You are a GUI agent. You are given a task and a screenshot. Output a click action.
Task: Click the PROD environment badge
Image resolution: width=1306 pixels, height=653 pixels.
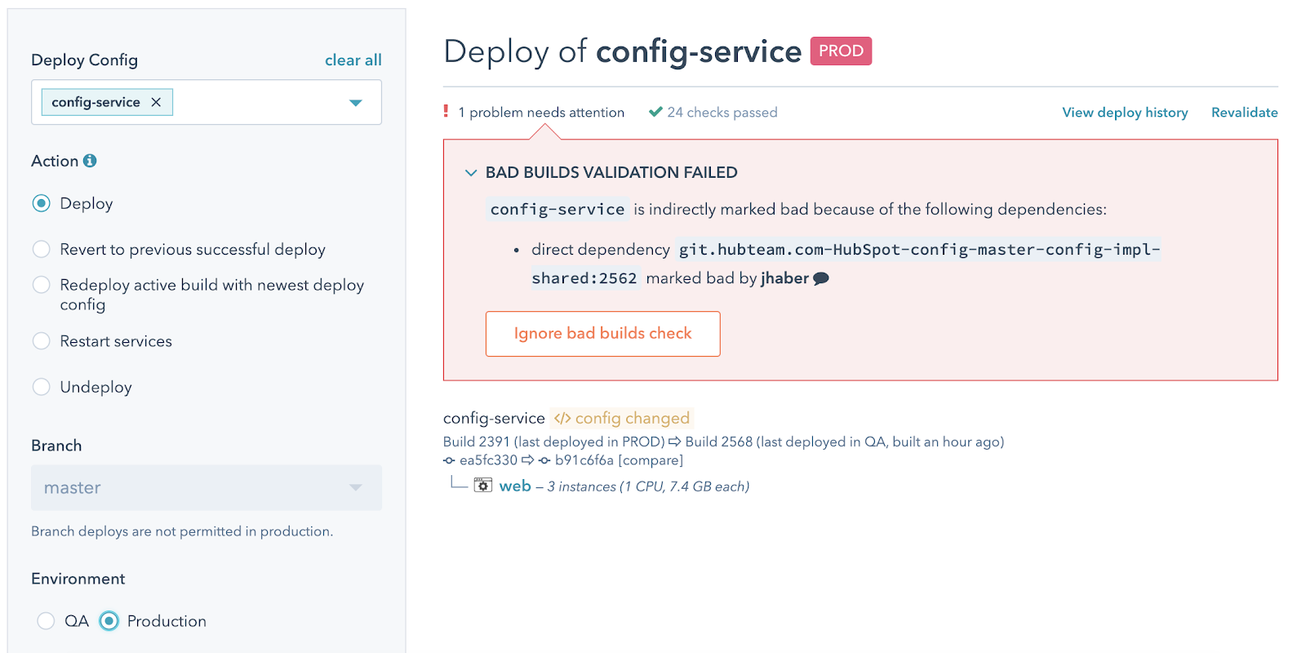click(x=841, y=51)
